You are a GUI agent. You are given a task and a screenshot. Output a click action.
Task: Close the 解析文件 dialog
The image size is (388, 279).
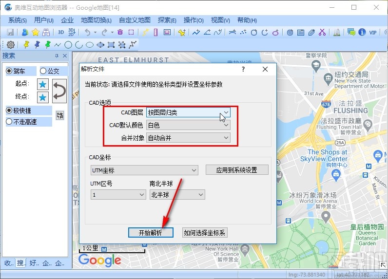pyautogui.click(x=265, y=69)
